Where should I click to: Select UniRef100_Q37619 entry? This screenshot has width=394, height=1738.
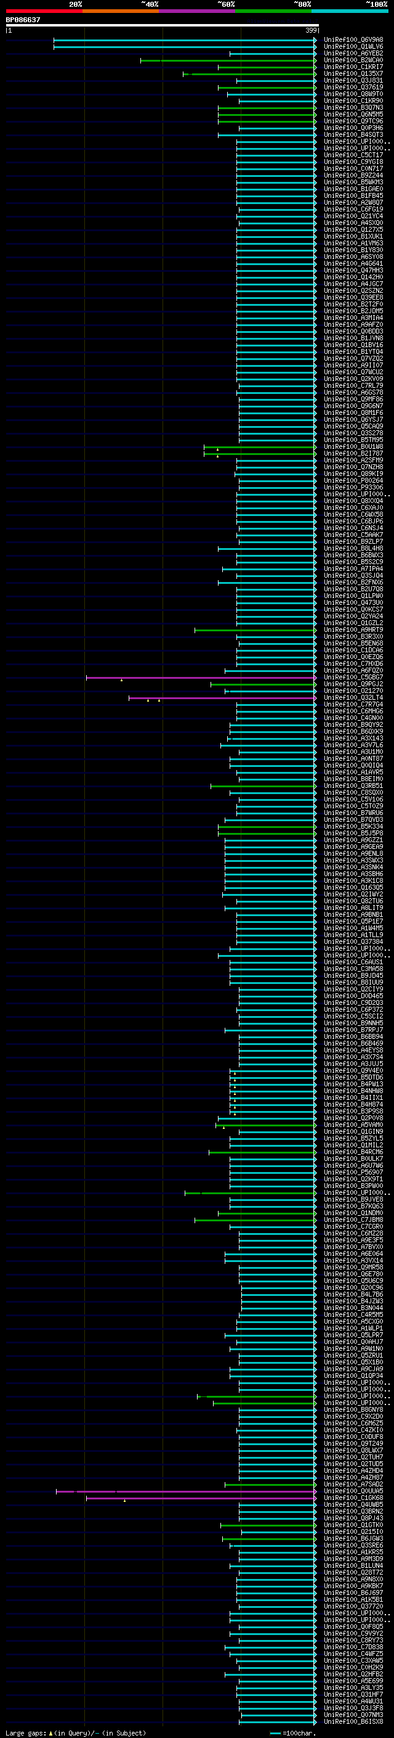[x=353, y=87]
